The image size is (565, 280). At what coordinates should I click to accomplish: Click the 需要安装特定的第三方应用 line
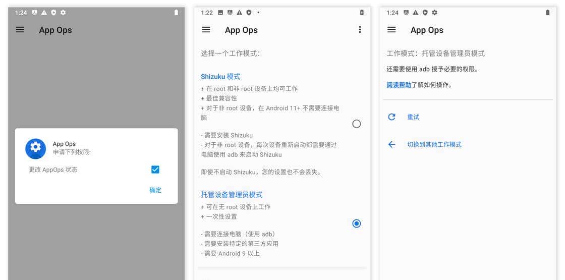[x=240, y=244]
